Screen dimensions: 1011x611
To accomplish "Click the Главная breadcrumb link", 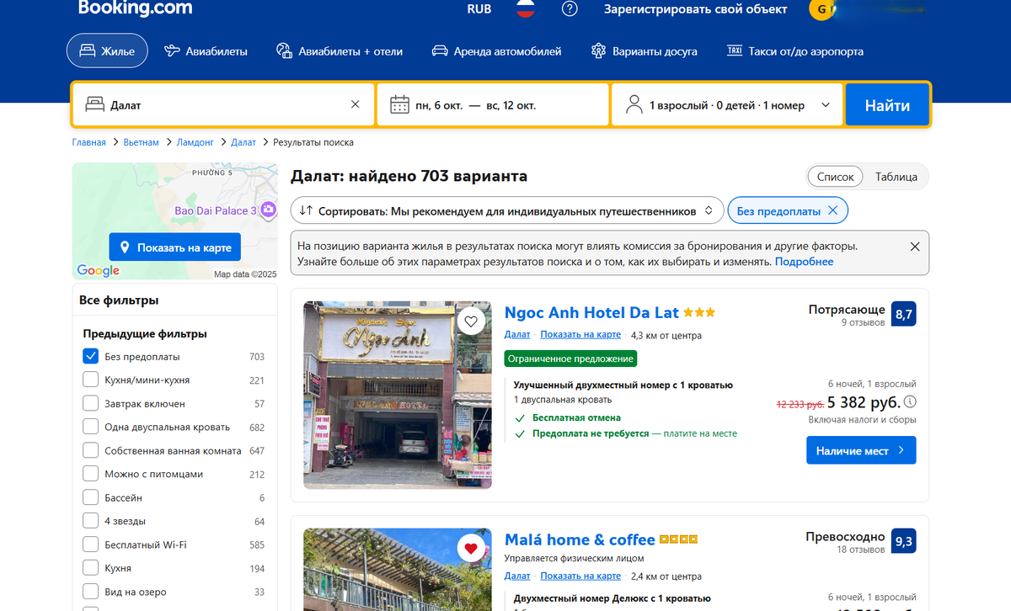I will (x=89, y=142).
